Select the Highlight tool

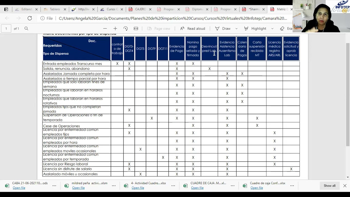(255, 28)
